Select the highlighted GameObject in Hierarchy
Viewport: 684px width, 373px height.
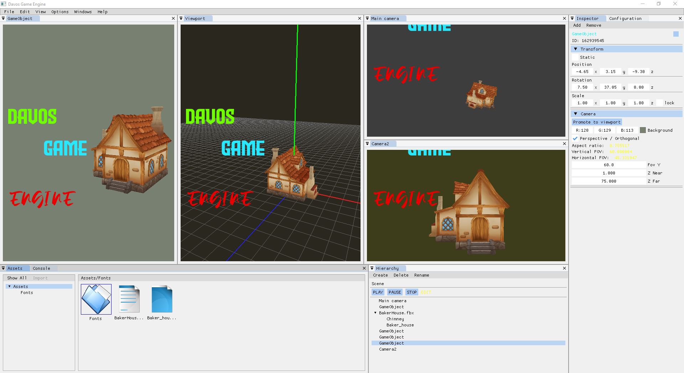[468, 343]
